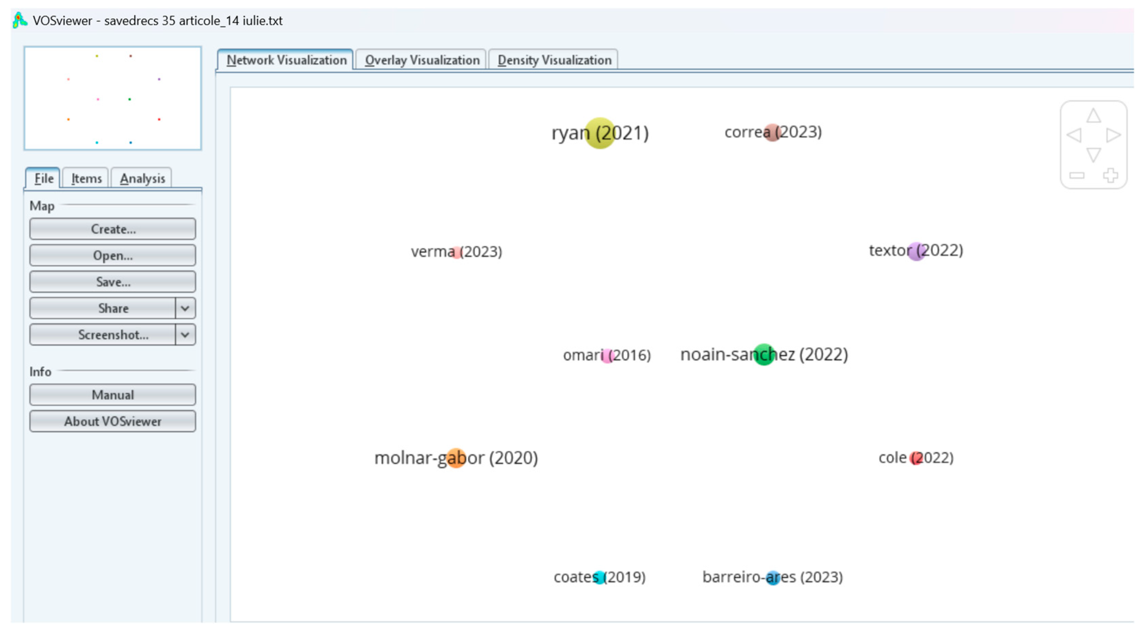Expand the Screenshot dropdown arrow
The height and width of the screenshot is (631, 1147).
point(185,334)
